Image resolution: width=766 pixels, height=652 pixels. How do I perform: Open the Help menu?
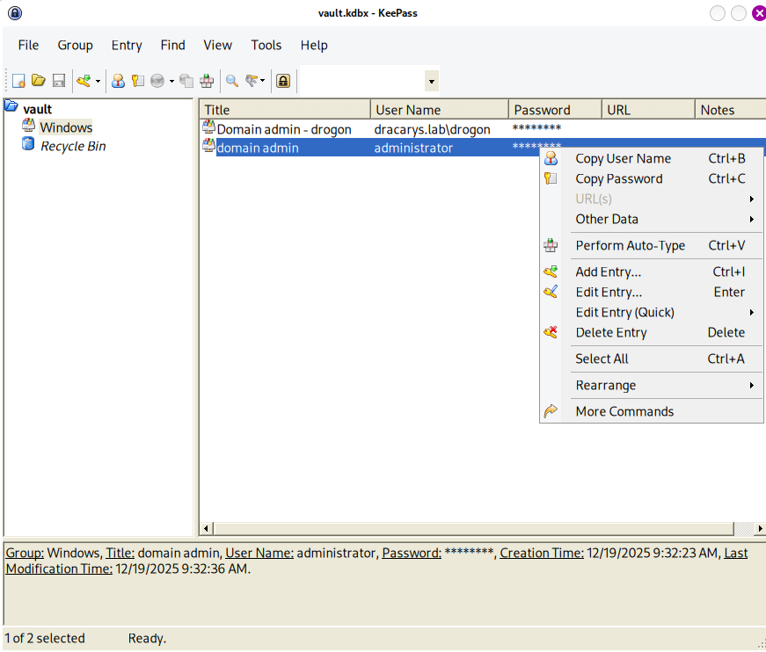click(x=314, y=45)
